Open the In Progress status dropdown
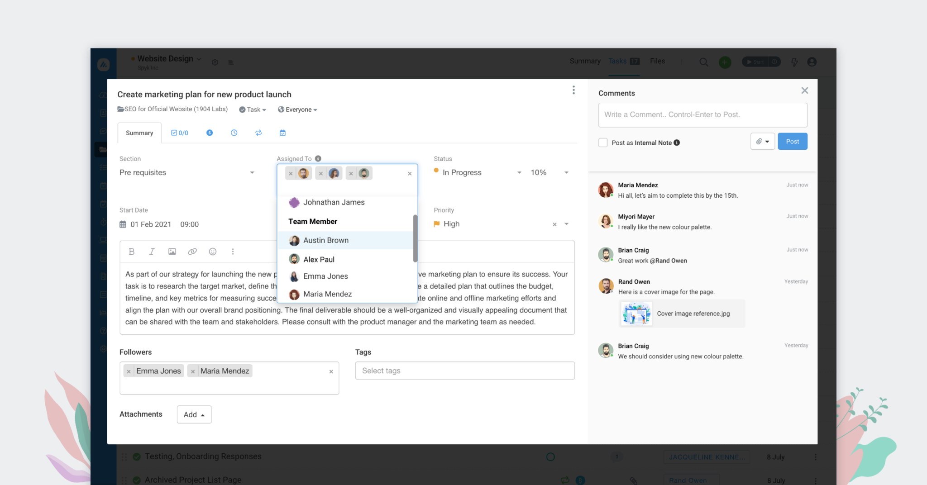 (x=519, y=173)
